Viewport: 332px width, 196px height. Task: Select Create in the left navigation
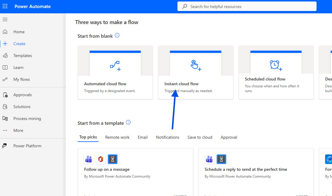tap(19, 44)
